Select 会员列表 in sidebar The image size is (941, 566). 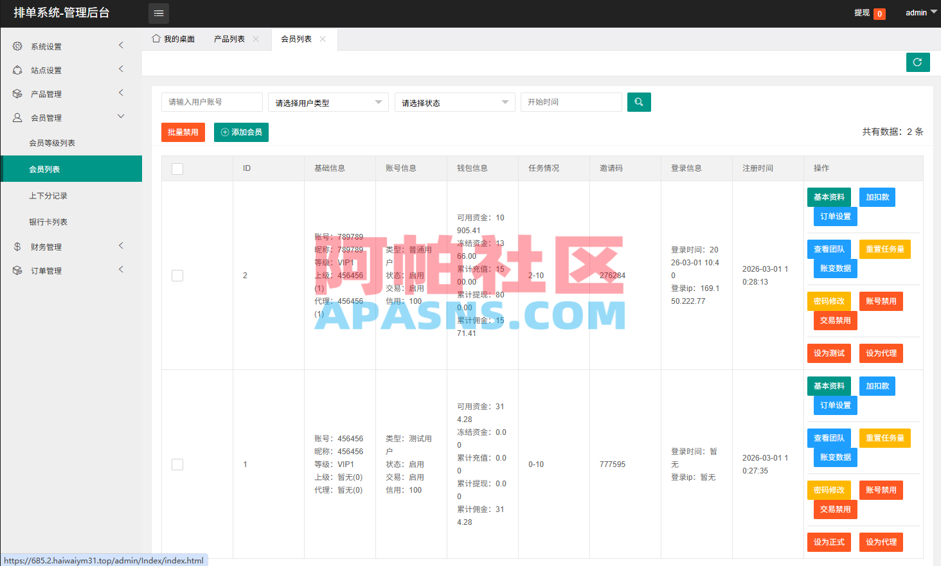click(71, 169)
